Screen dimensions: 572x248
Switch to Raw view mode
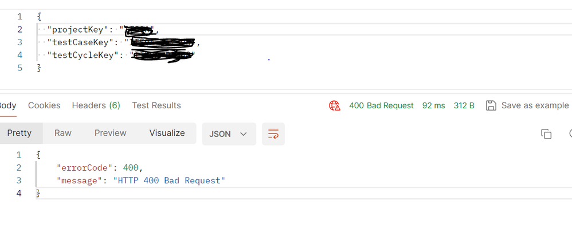click(x=62, y=133)
